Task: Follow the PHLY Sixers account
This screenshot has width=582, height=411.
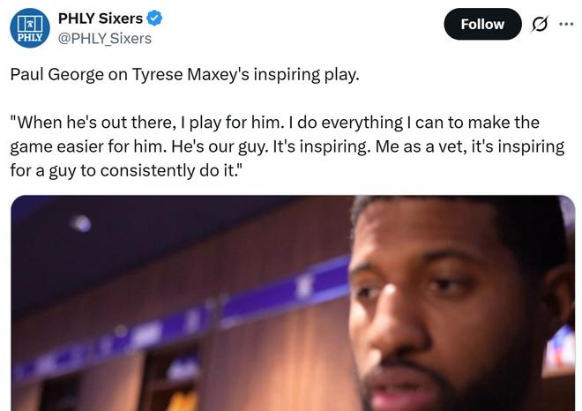Action: click(482, 24)
